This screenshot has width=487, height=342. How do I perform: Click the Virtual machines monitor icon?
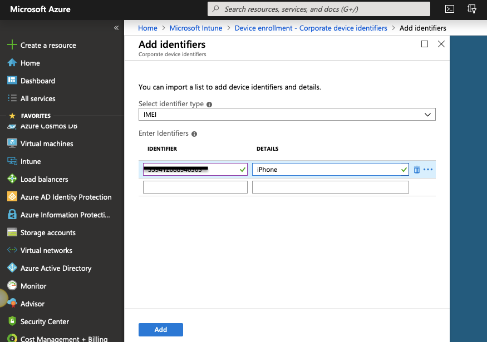pyautogui.click(x=12, y=143)
